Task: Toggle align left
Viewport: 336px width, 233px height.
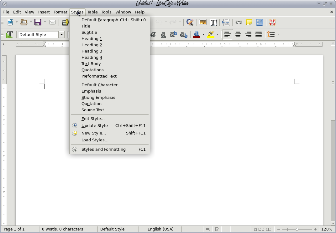Action: [228, 34]
